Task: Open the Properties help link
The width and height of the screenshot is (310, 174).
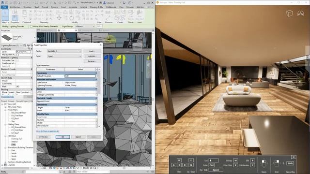Action: coord(8,97)
